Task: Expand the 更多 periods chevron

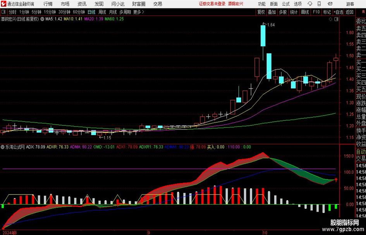Action: (x=143, y=12)
